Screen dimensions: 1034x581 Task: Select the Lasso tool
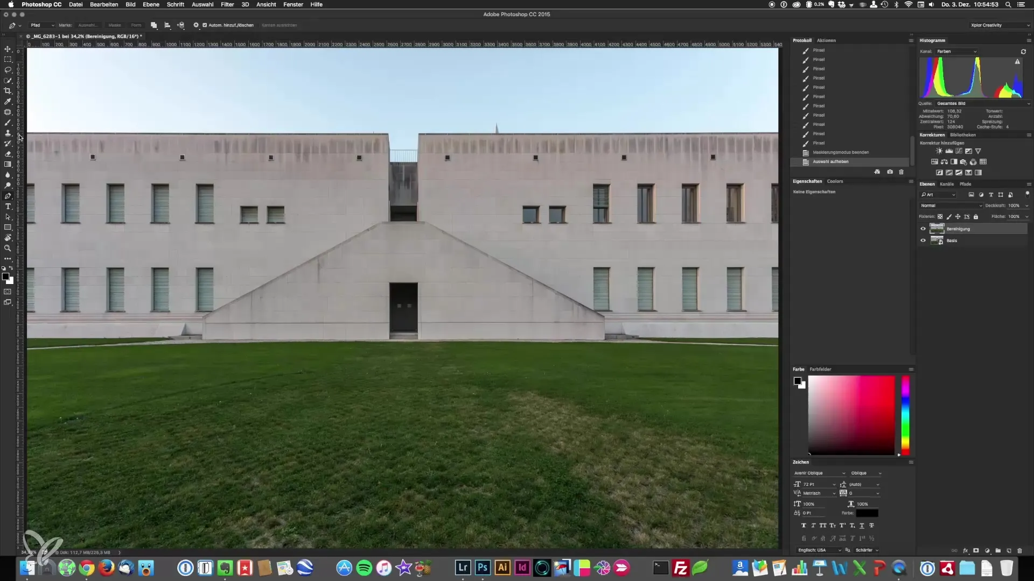[x=8, y=70]
